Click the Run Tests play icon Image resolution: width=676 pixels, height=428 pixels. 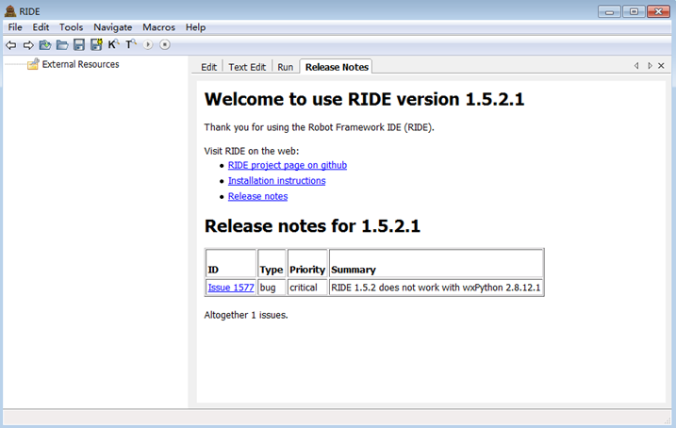coord(148,44)
